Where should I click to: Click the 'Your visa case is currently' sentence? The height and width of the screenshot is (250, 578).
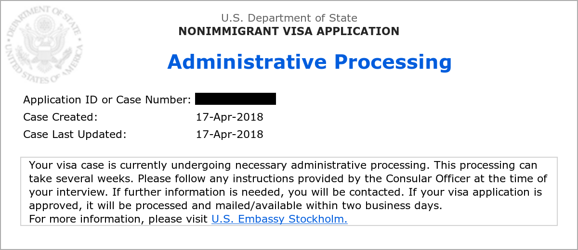(x=283, y=165)
